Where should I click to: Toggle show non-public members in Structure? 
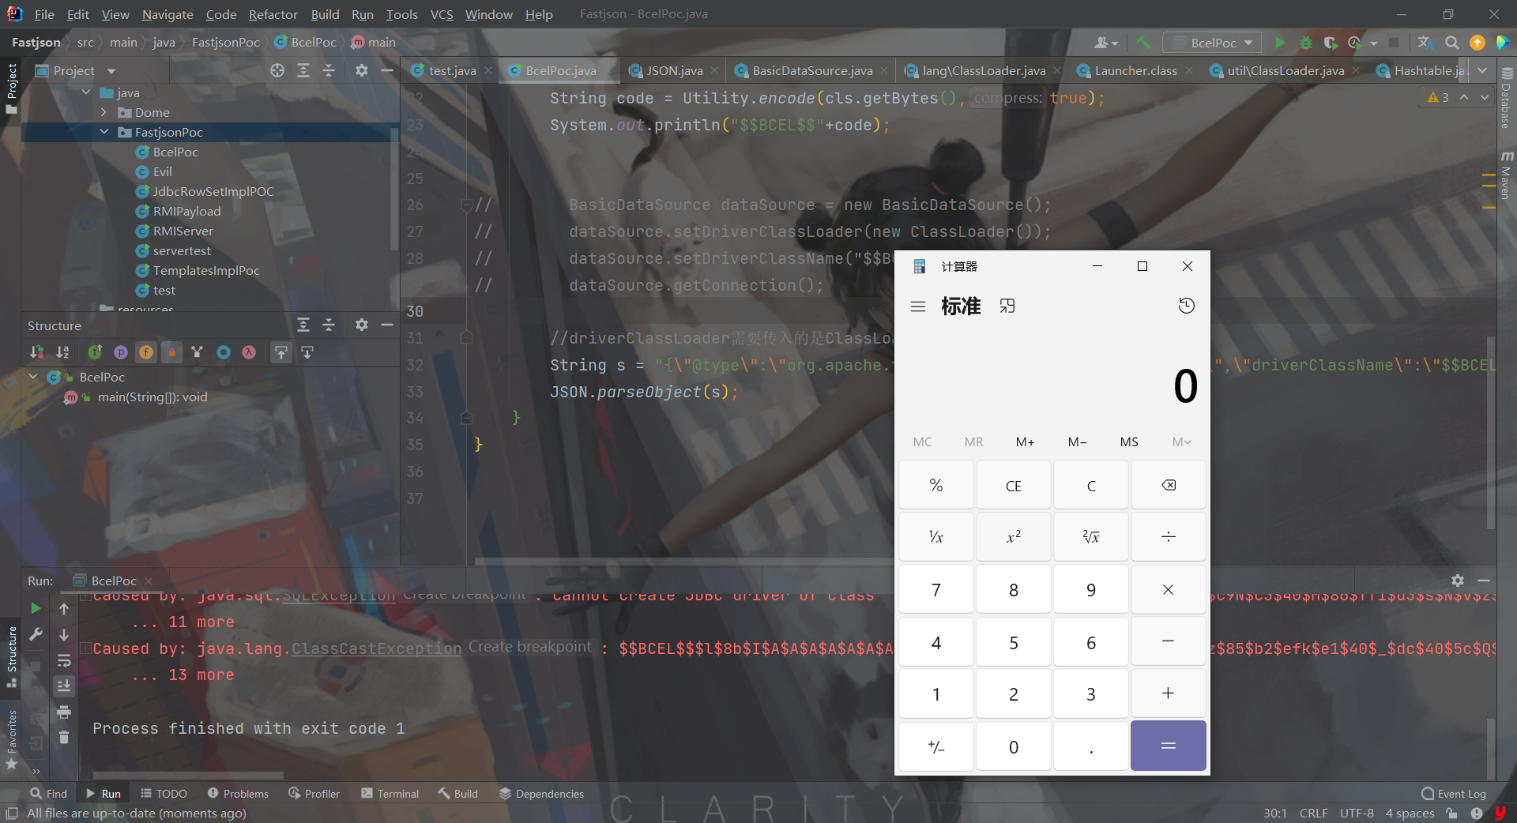click(172, 352)
